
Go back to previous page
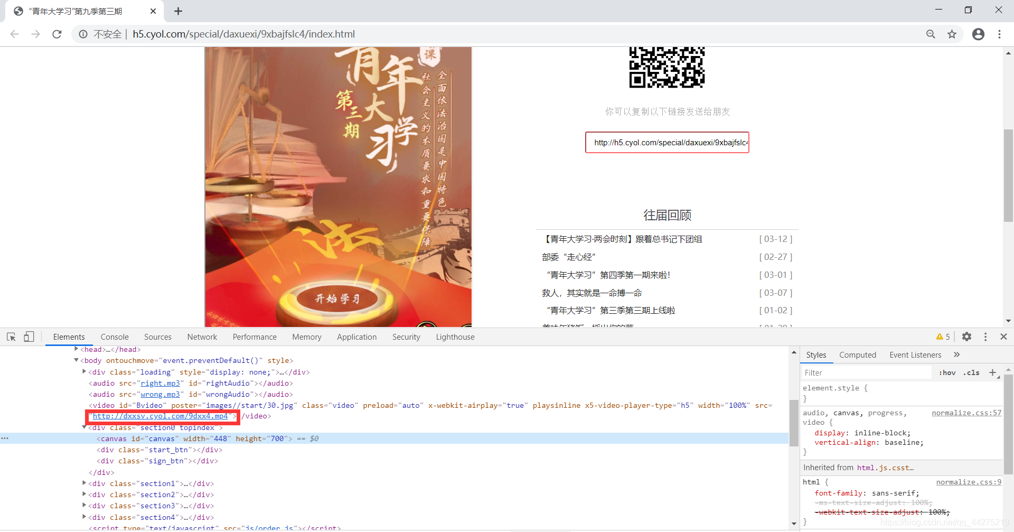tap(14, 34)
